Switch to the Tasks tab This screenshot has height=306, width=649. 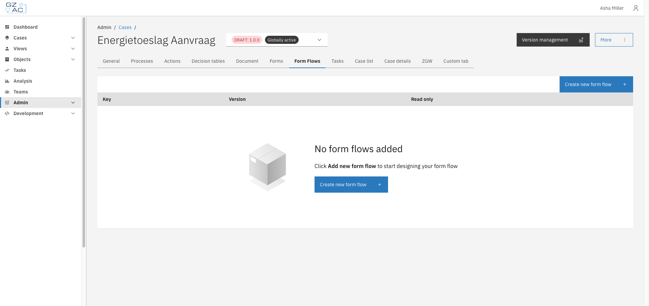click(337, 61)
